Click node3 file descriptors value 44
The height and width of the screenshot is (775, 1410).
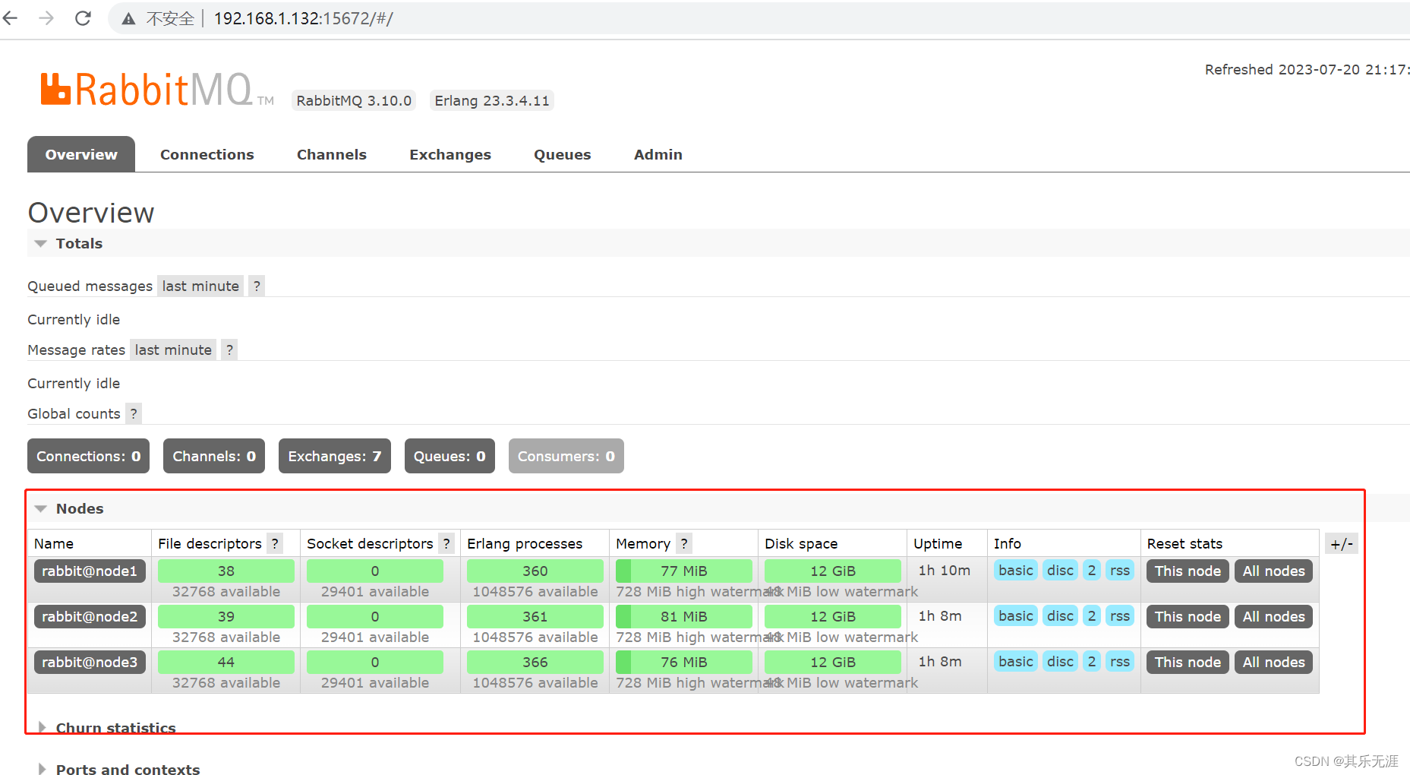226,662
